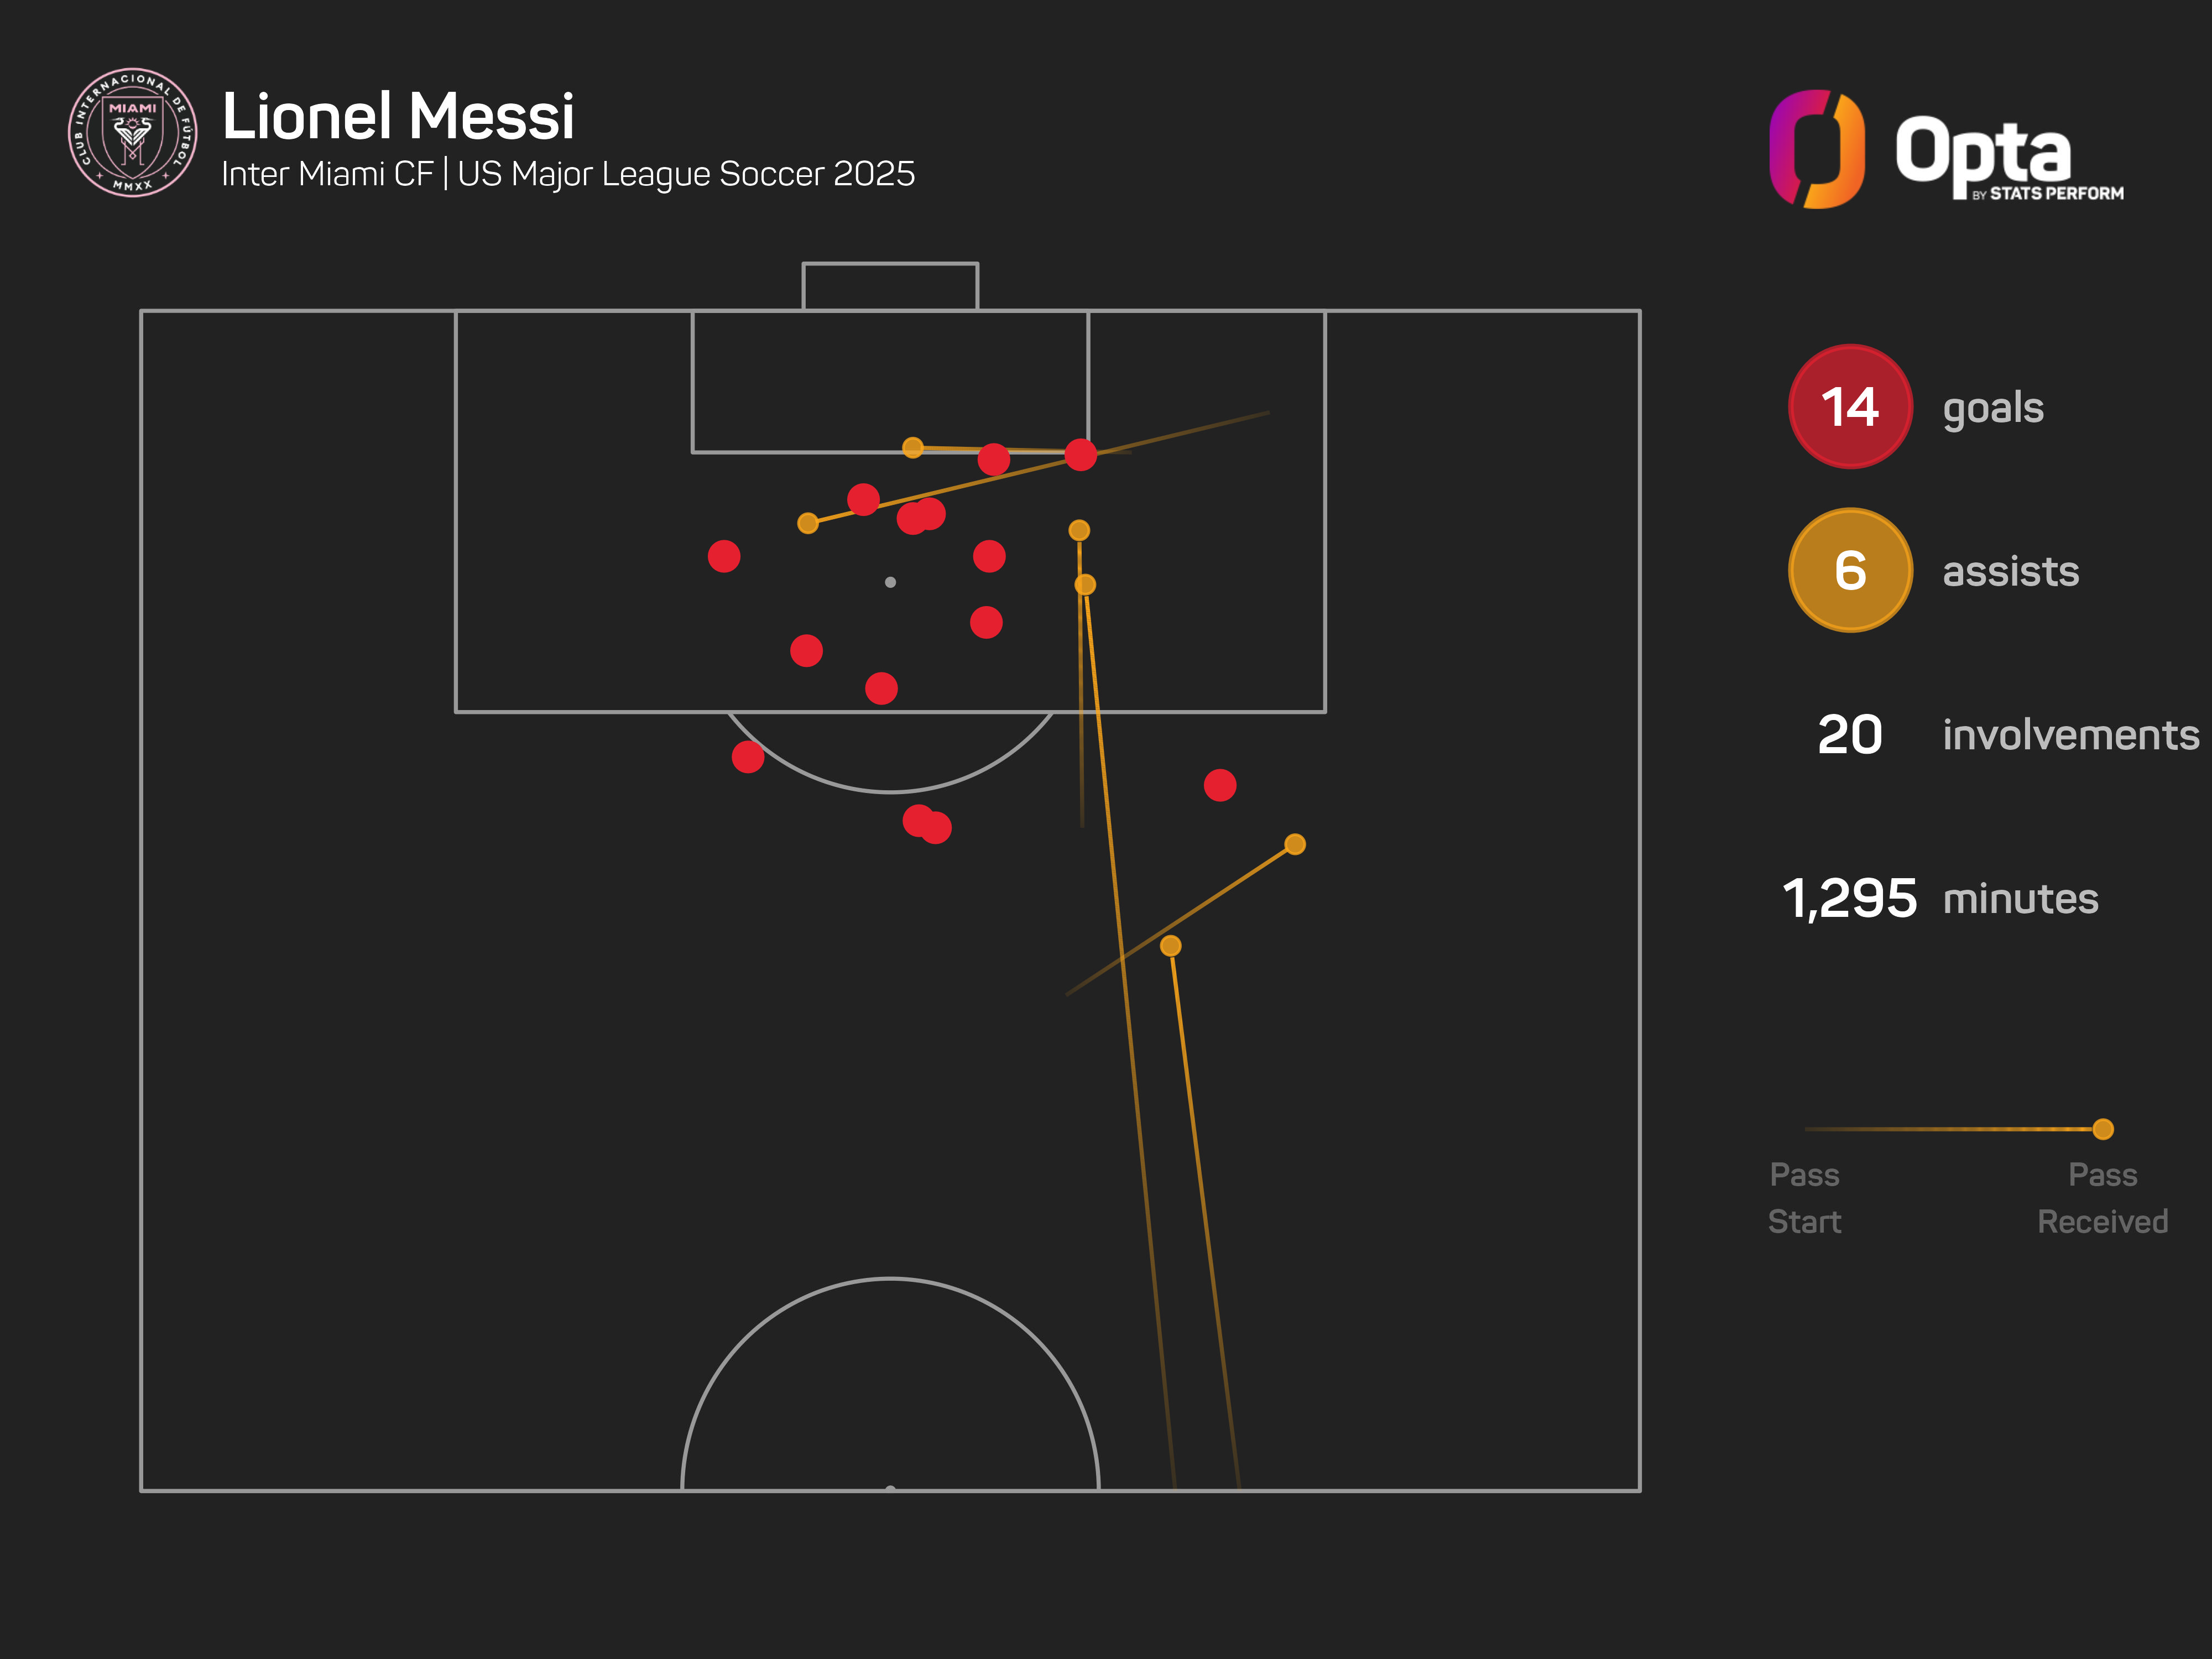2212x1659 pixels.
Task: Click the Pass Start legend label
Action: tap(1804, 1197)
